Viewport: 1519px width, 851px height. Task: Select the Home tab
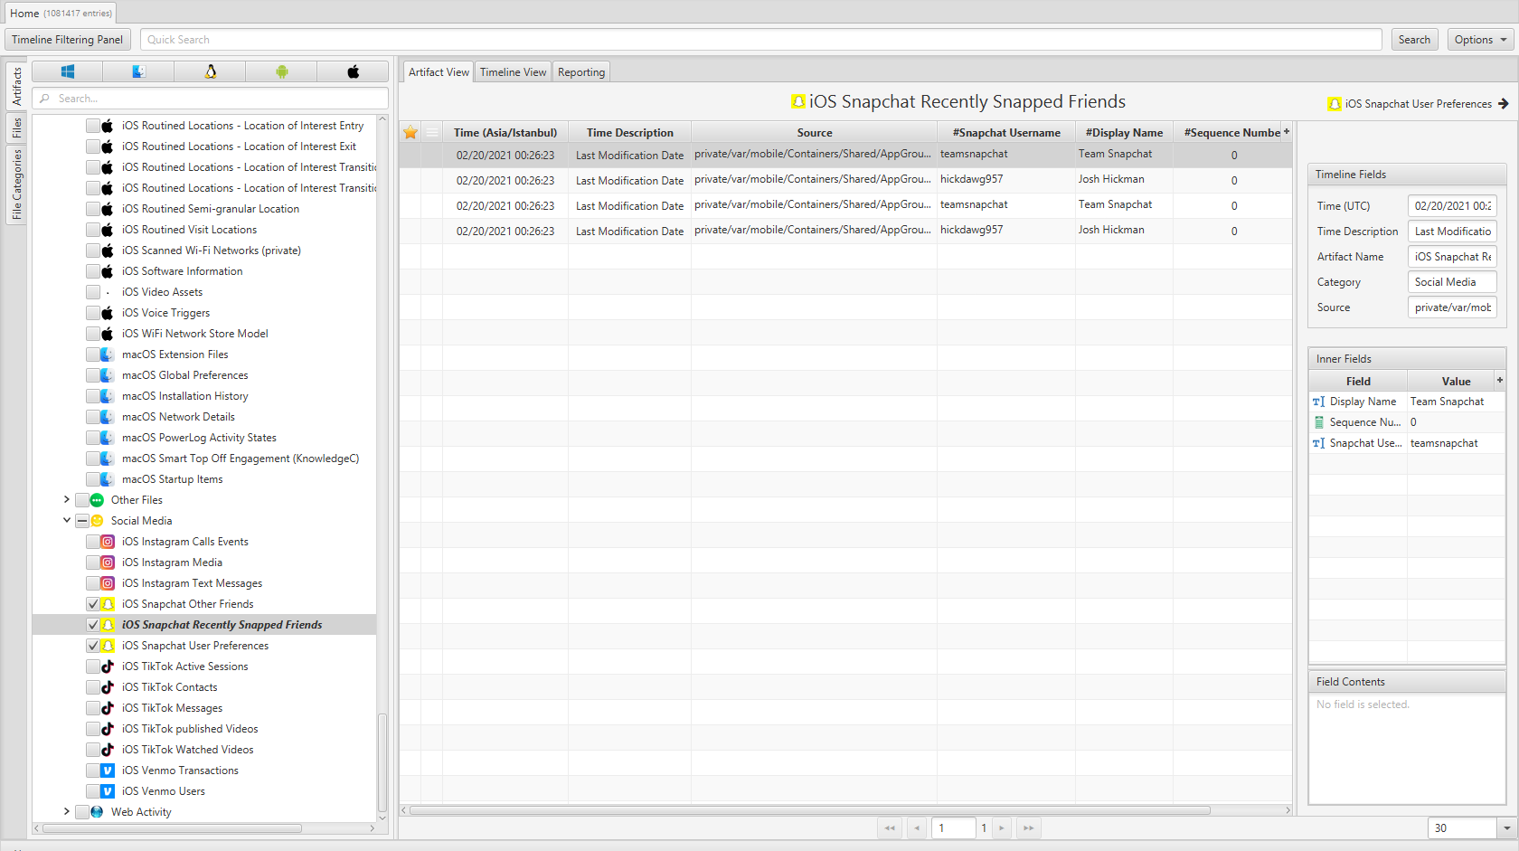pos(61,14)
